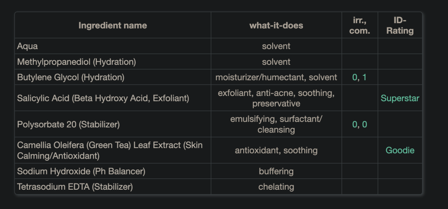Open Camellia Oleifera Leaf Extract ingredient
The height and width of the screenshot is (209, 448).
pyautogui.click(x=110, y=150)
